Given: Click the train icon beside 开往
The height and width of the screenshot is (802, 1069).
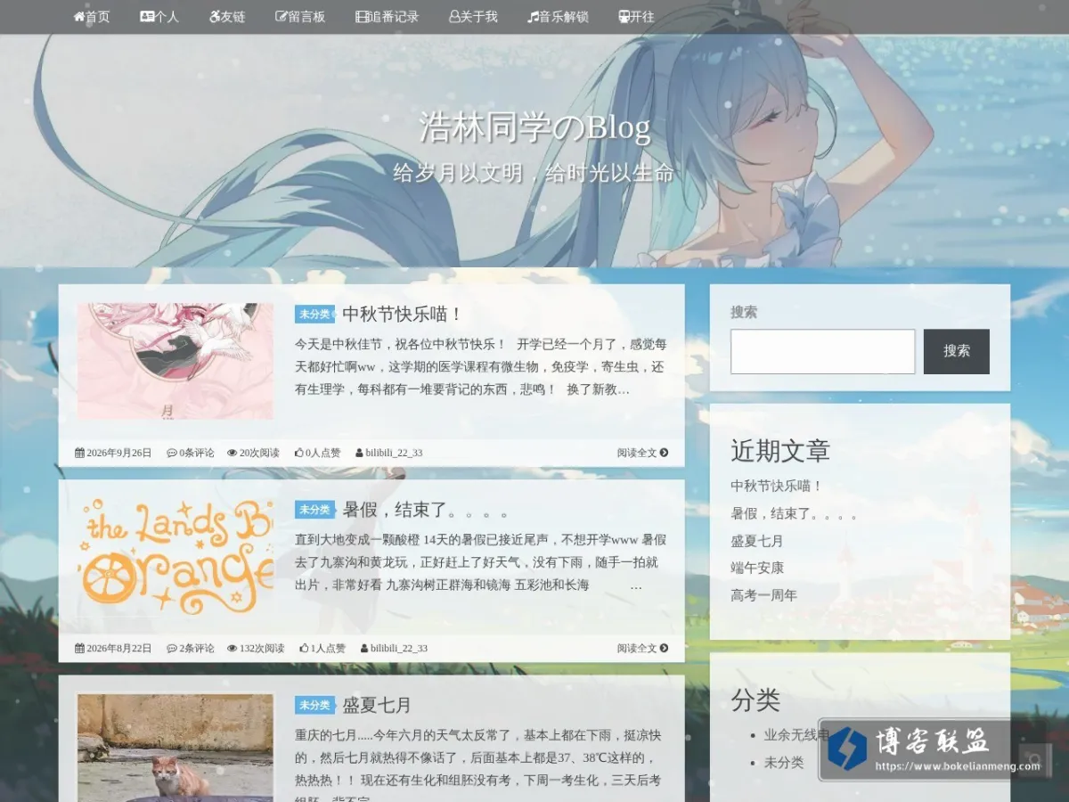Looking at the screenshot, I should pyautogui.click(x=624, y=17).
